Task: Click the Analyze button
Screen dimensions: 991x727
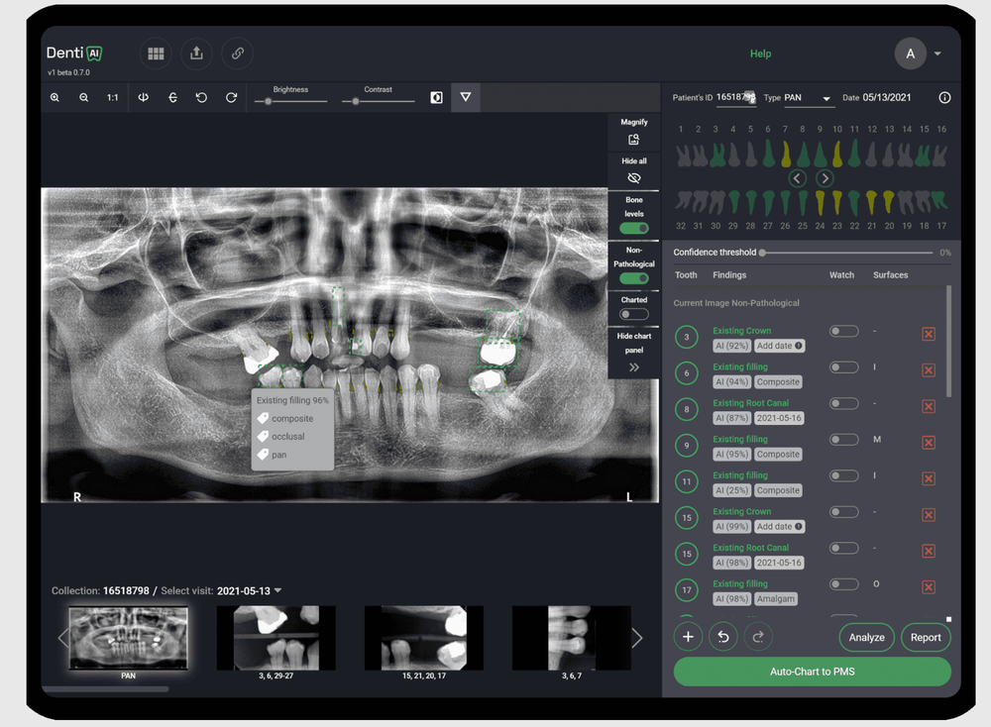Action: tap(866, 637)
